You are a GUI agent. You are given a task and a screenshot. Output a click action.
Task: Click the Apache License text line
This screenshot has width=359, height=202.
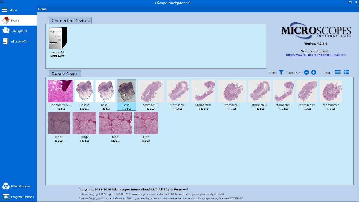(x=161, y=198)
